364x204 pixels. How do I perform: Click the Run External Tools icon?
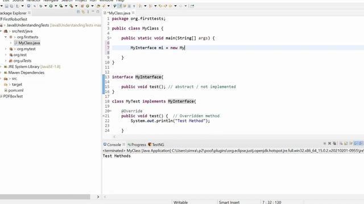[x=71, y=6]
